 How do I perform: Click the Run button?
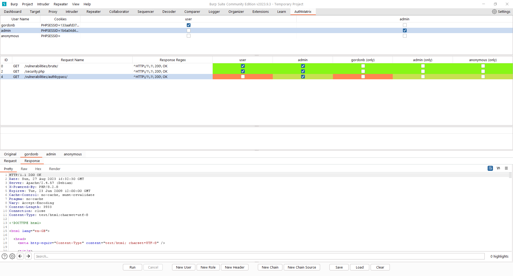tap(133, 267)
